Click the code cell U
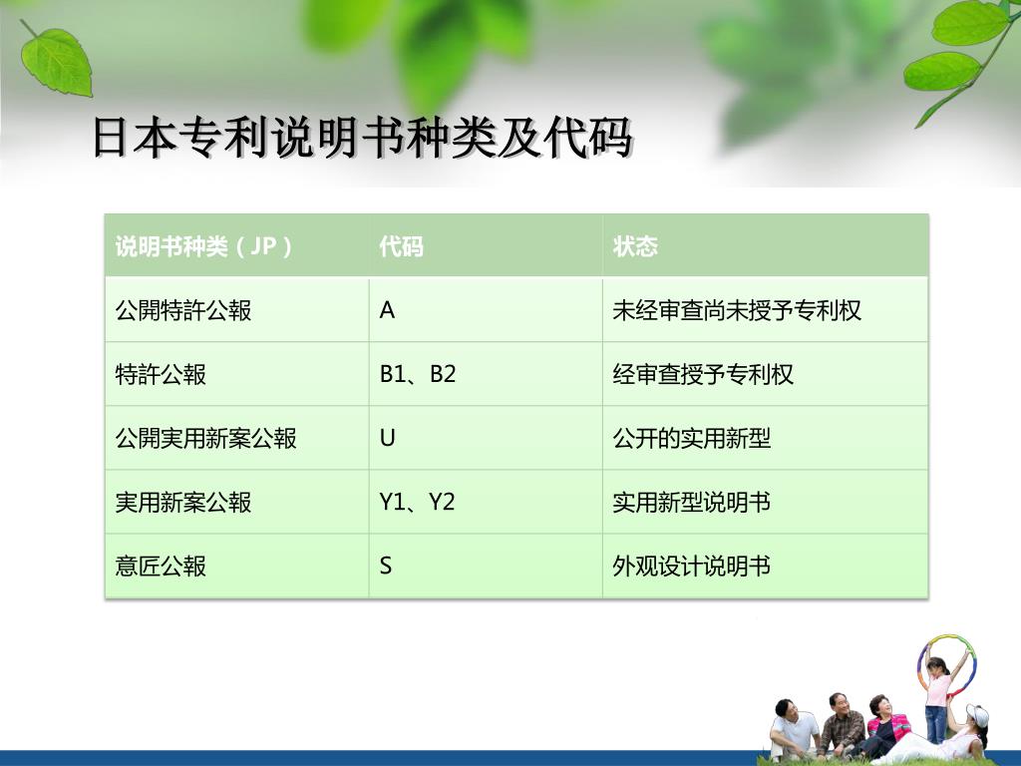This screenshot has height=766, width=1021. (486, 438)
